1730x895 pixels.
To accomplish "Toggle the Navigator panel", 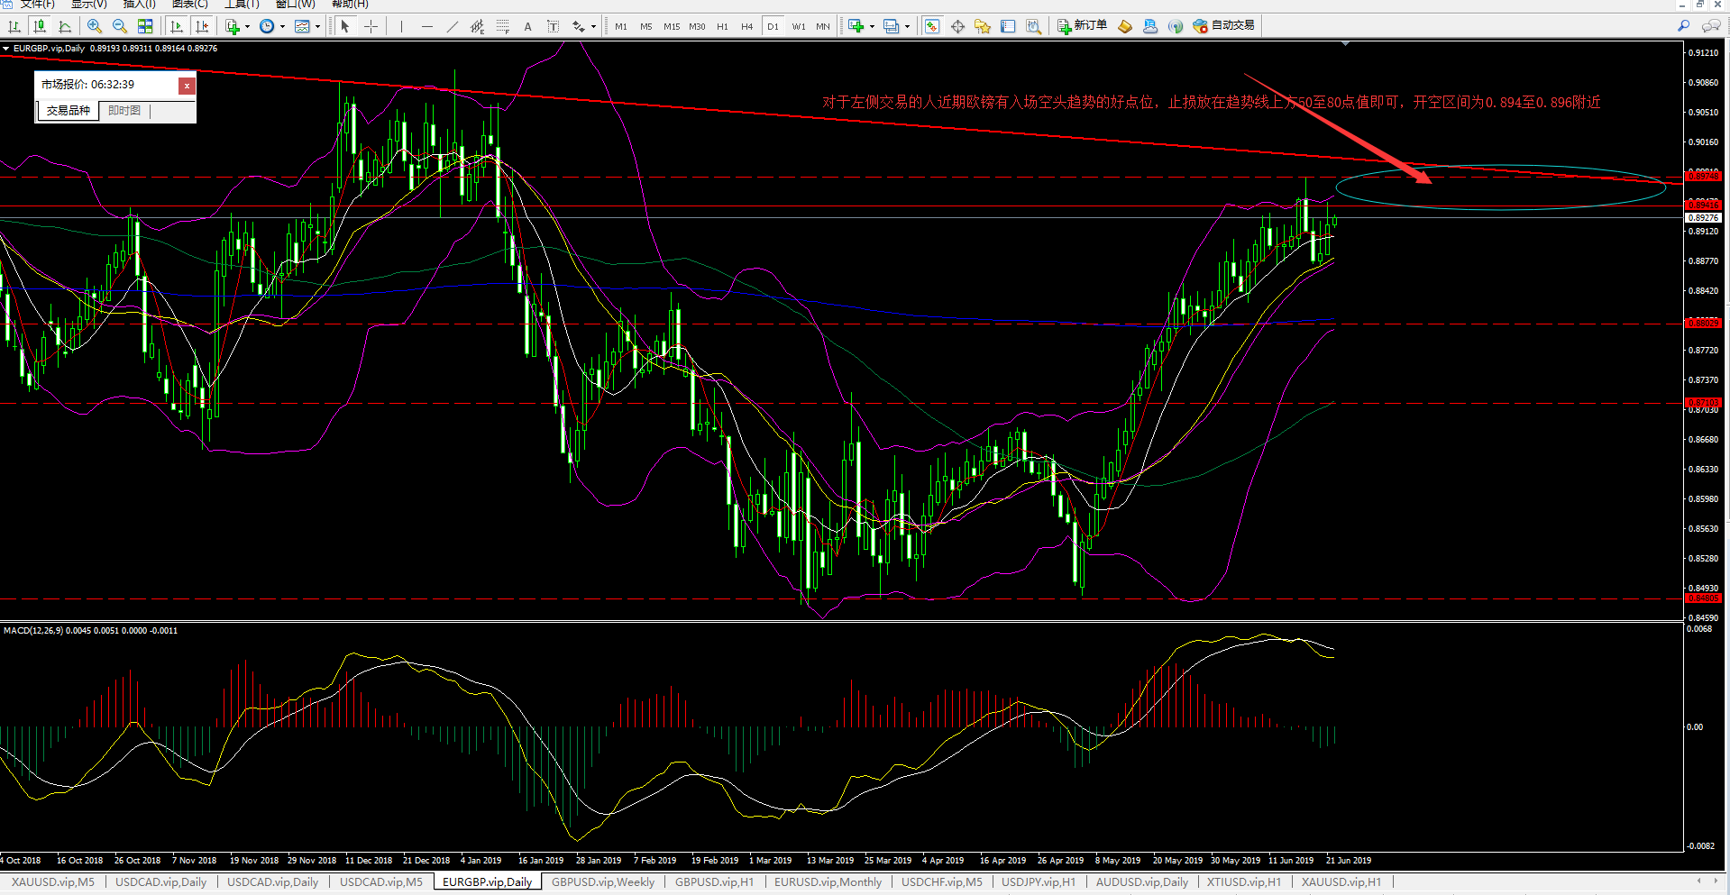I will [983, 26].
